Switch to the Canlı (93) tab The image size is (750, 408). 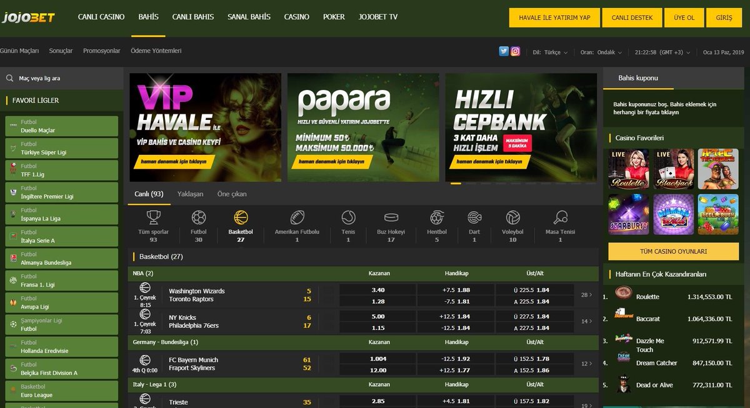pos(149,194)
